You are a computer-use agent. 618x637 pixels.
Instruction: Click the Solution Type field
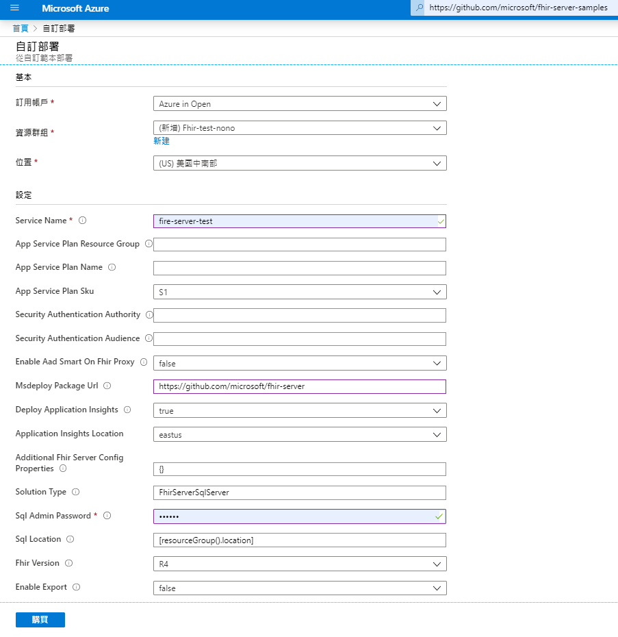(x=300, y=492)
